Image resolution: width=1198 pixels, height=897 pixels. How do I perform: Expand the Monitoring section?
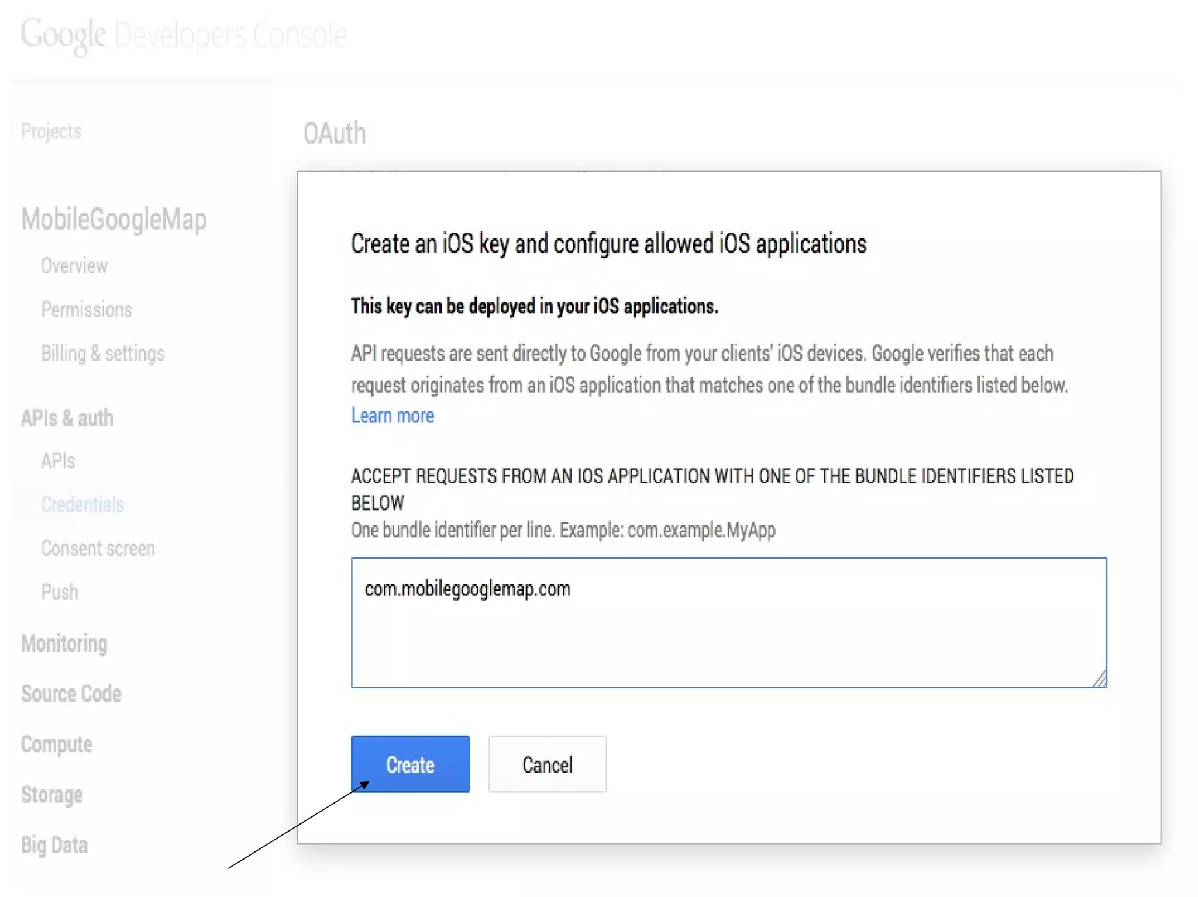[x=64, y=643]
